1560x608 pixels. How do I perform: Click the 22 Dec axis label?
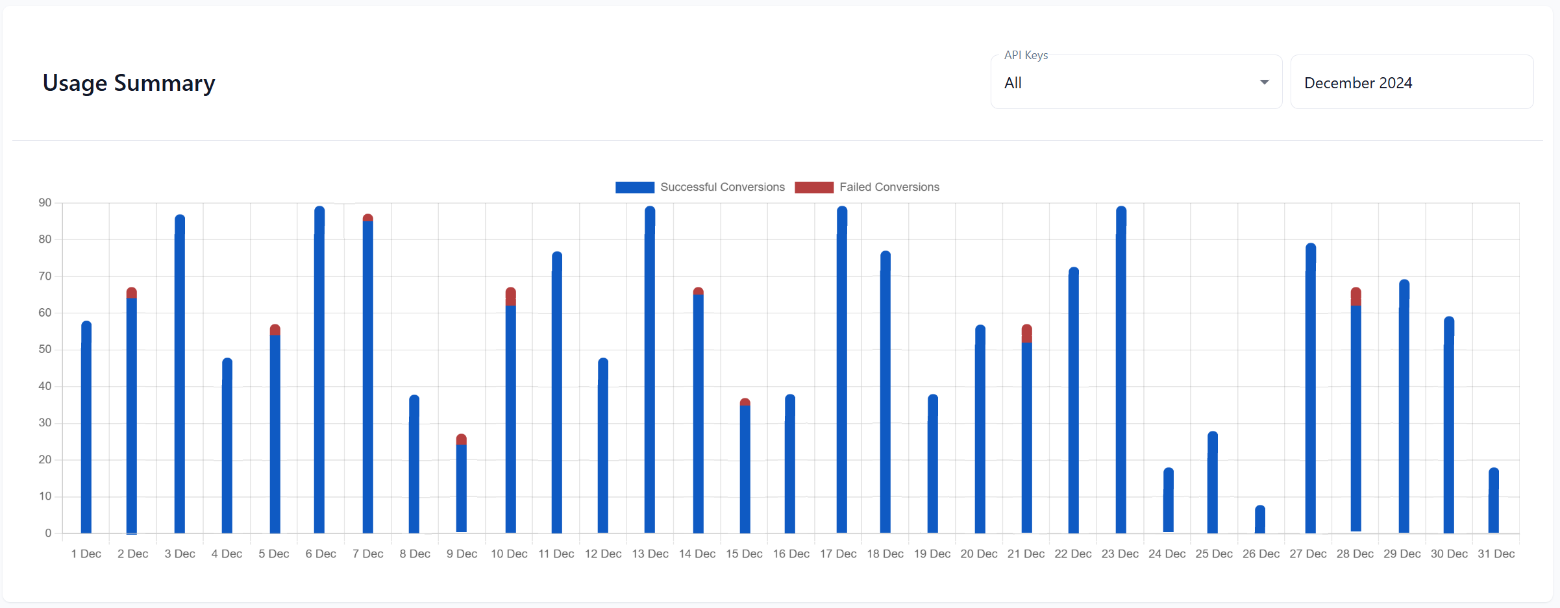1073,554
